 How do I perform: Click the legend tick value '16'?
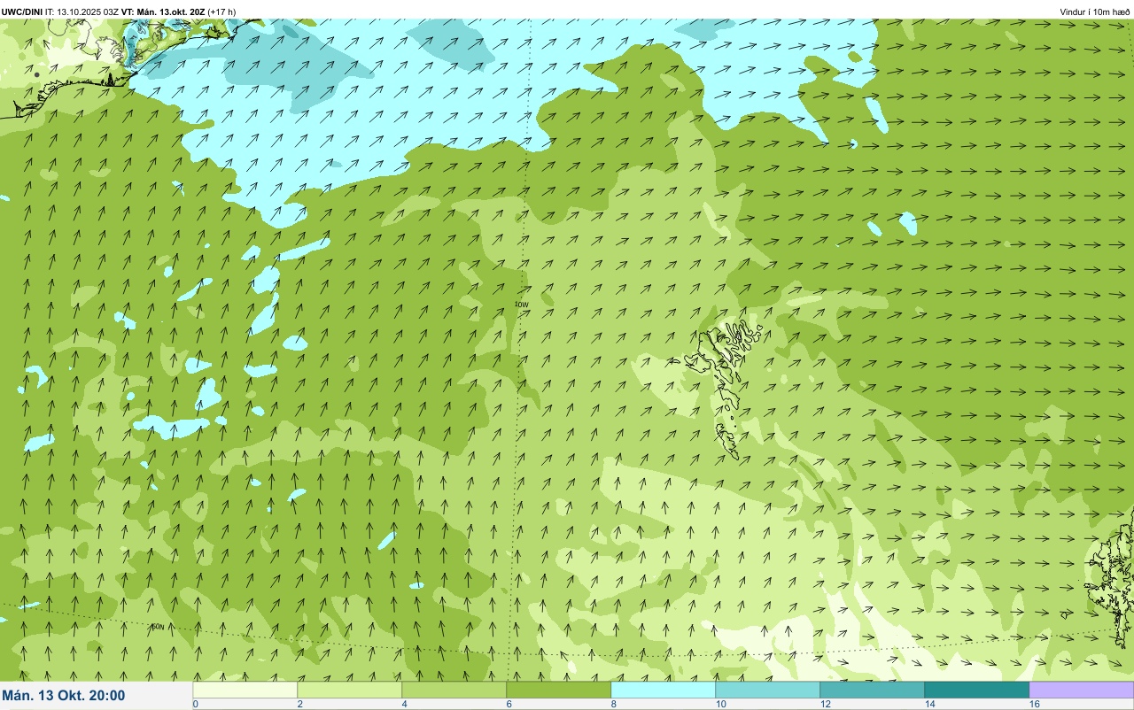coord(1035,704)
